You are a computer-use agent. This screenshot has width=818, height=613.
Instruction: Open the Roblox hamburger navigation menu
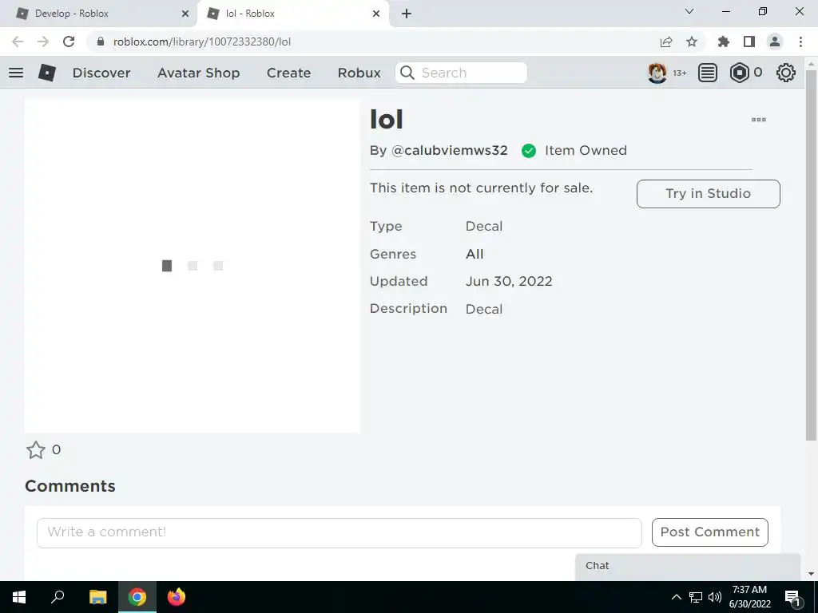(16, 73)
